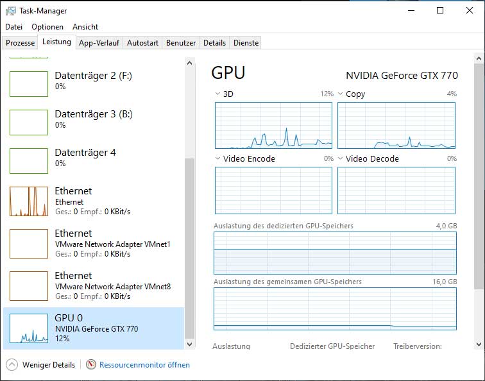Image resolution: width=485 pixels, height=381 pixels.
Task: Switch to the Leistung tab
Action: (56, 42)
